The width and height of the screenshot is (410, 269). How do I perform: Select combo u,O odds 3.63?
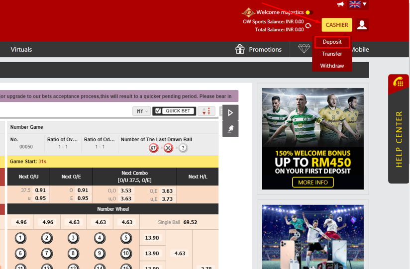coord(126,198)
